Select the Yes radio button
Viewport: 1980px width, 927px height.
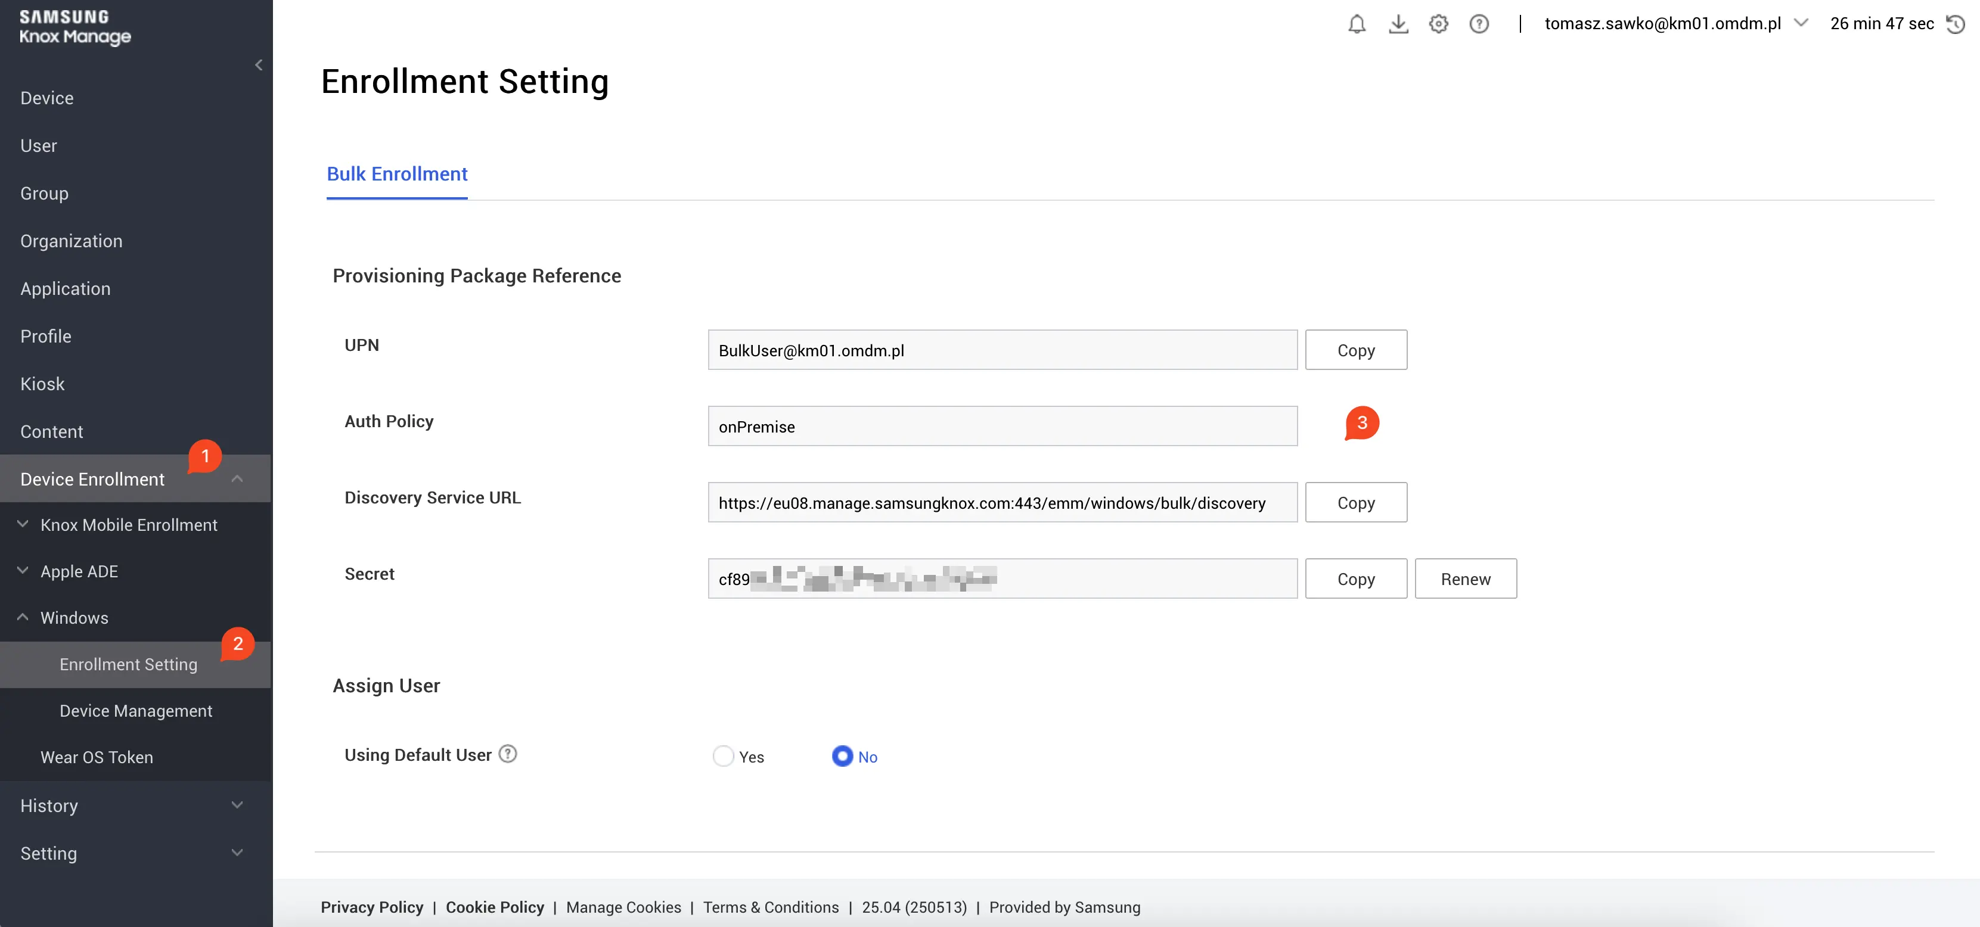[724, 757]
